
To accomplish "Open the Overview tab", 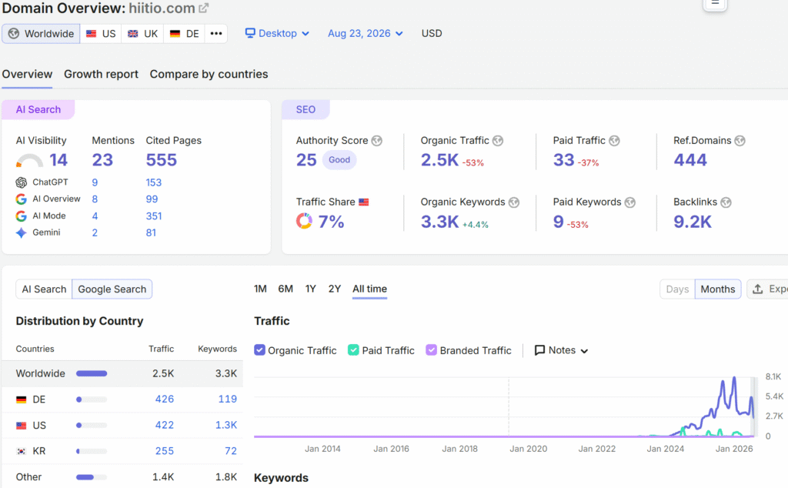I will tap(27, 74).
